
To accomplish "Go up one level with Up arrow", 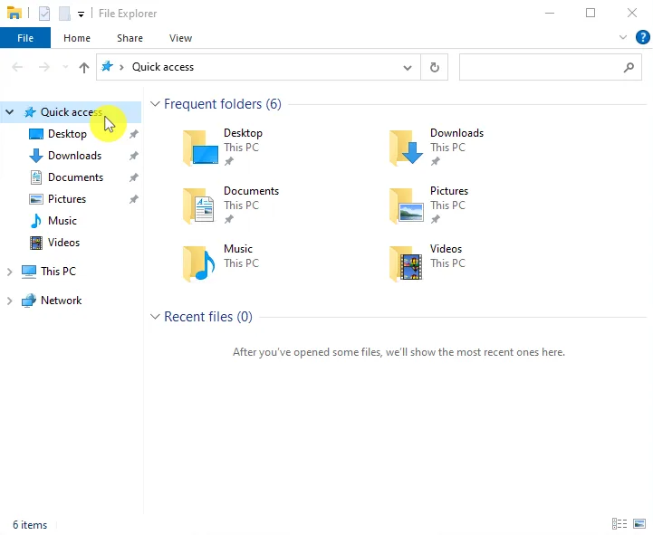I will pyautogui.click(x=84, y=68).
